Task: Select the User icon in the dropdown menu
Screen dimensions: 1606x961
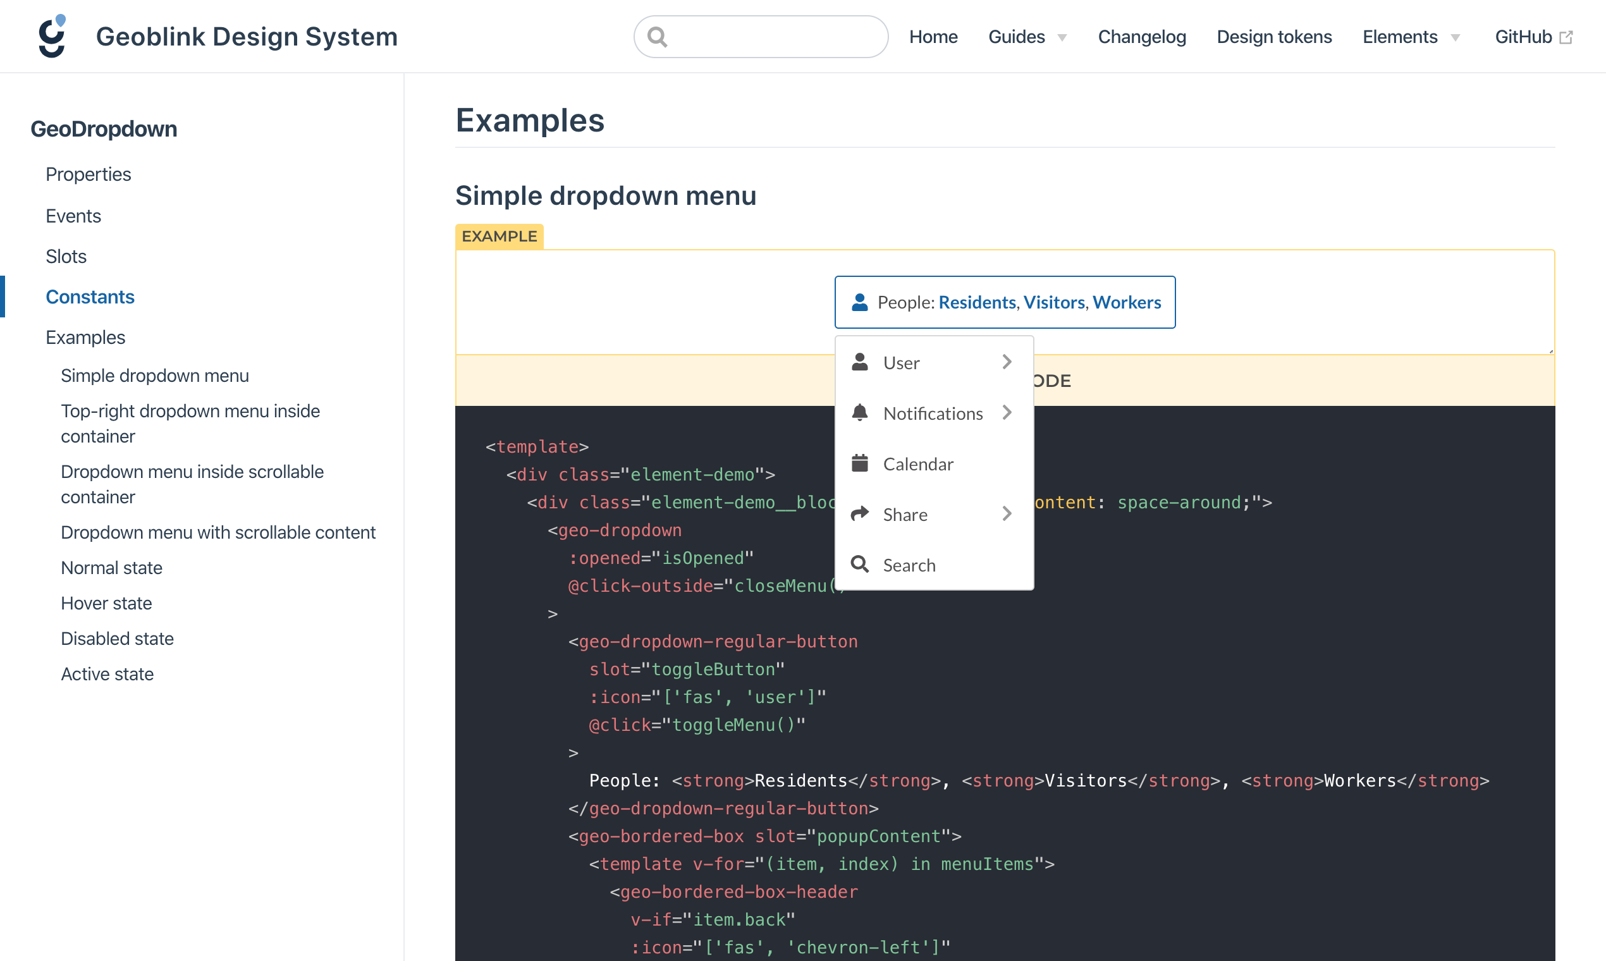Action: (860, 362)
